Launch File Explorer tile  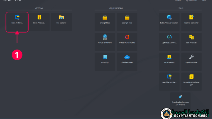61,22
